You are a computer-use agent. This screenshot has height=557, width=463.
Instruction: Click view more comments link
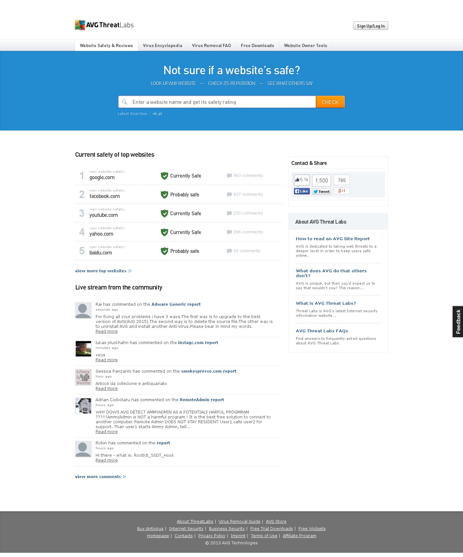pyautogui.click(x=100, y=477)
